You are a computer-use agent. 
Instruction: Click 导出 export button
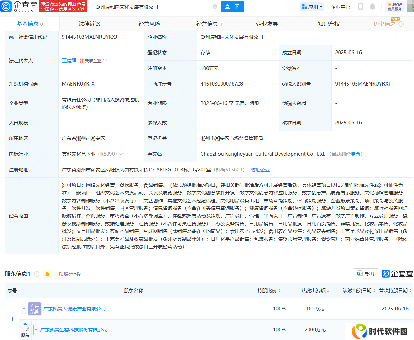tap(366, 274)
